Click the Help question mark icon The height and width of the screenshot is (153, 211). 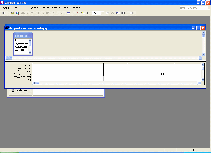click(132, 13)
